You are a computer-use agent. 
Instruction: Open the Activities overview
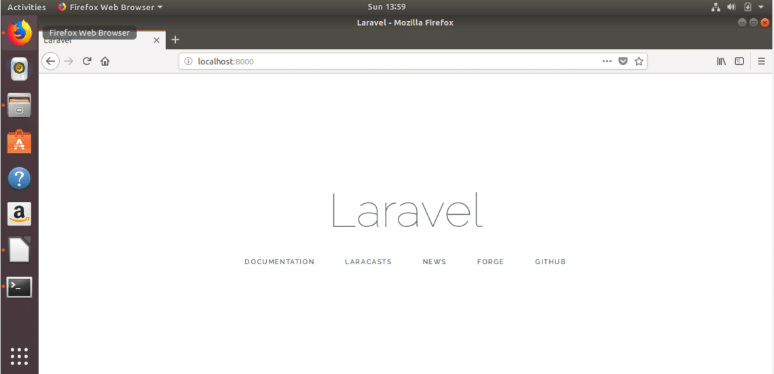[26, 7]
